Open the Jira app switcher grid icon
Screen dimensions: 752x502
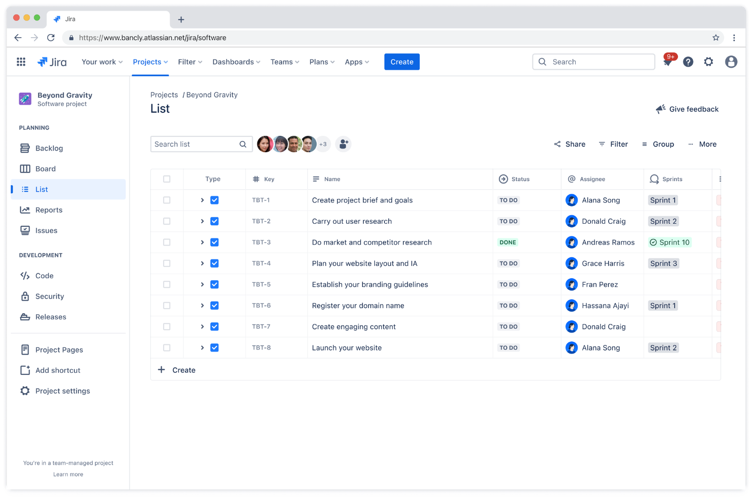[x=21, y=62]
